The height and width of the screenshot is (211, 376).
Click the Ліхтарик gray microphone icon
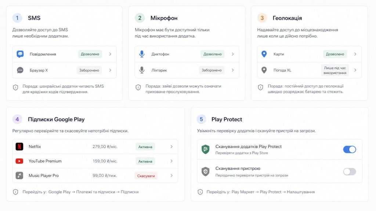click(x=142, y=70)
